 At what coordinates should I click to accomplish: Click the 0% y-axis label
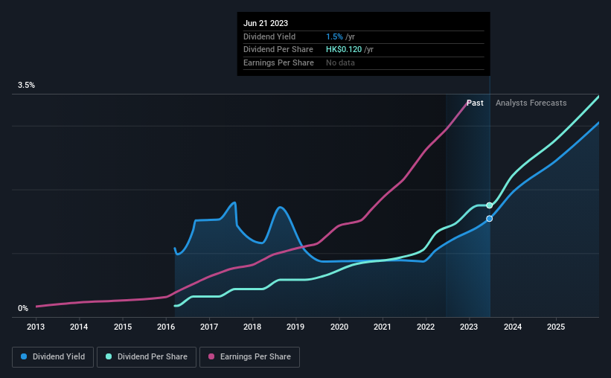[23, 308]
